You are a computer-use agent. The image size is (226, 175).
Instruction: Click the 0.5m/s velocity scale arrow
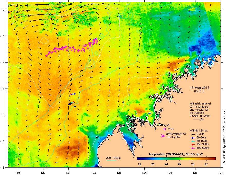click(x=199, y=119)
